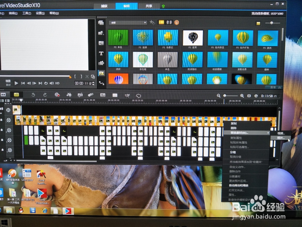Select the FX Filter library icon

click(x=101, y=73)
